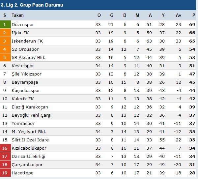Click the Kalecik FK team name
Image resolution: width=198 pixels, height=179 pixels.
pos(22,99)
